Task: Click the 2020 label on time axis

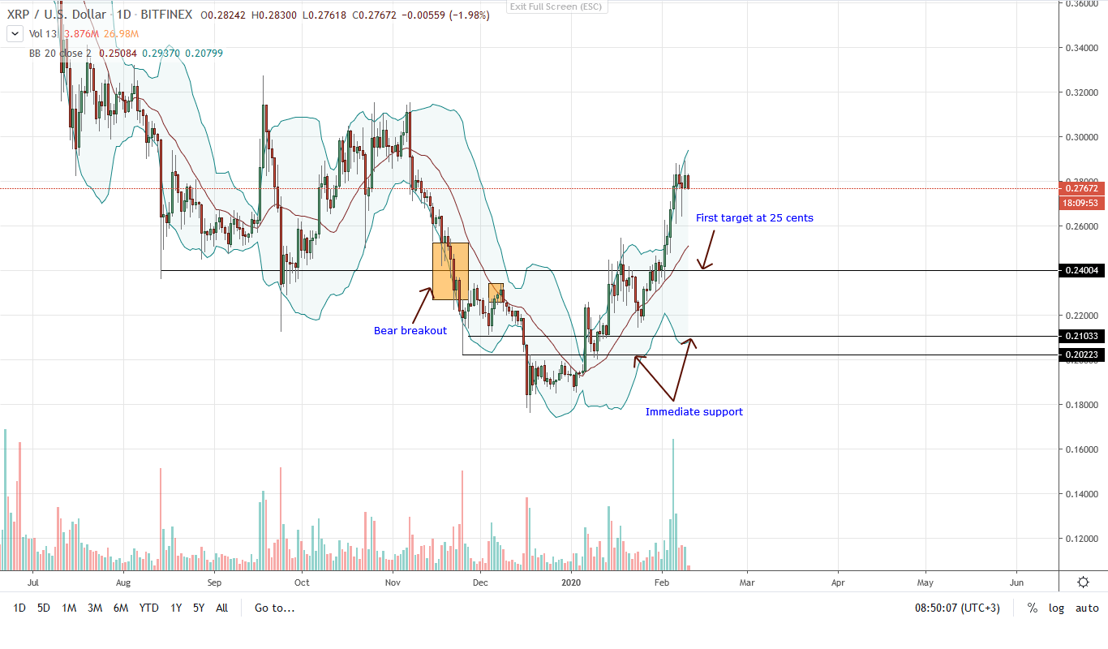Action: (571, 582)
